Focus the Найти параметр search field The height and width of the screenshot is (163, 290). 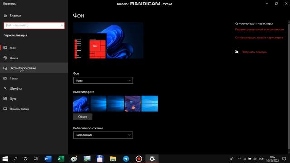(x=34, y=25)
